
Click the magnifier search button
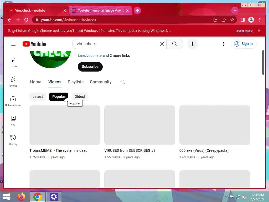coord(174,44)
